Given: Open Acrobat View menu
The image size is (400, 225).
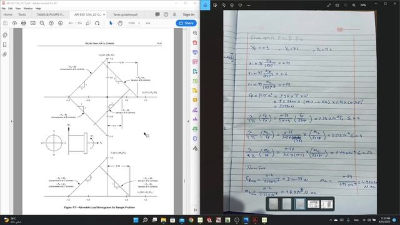Looking at the screenshot, I should 18,8.
